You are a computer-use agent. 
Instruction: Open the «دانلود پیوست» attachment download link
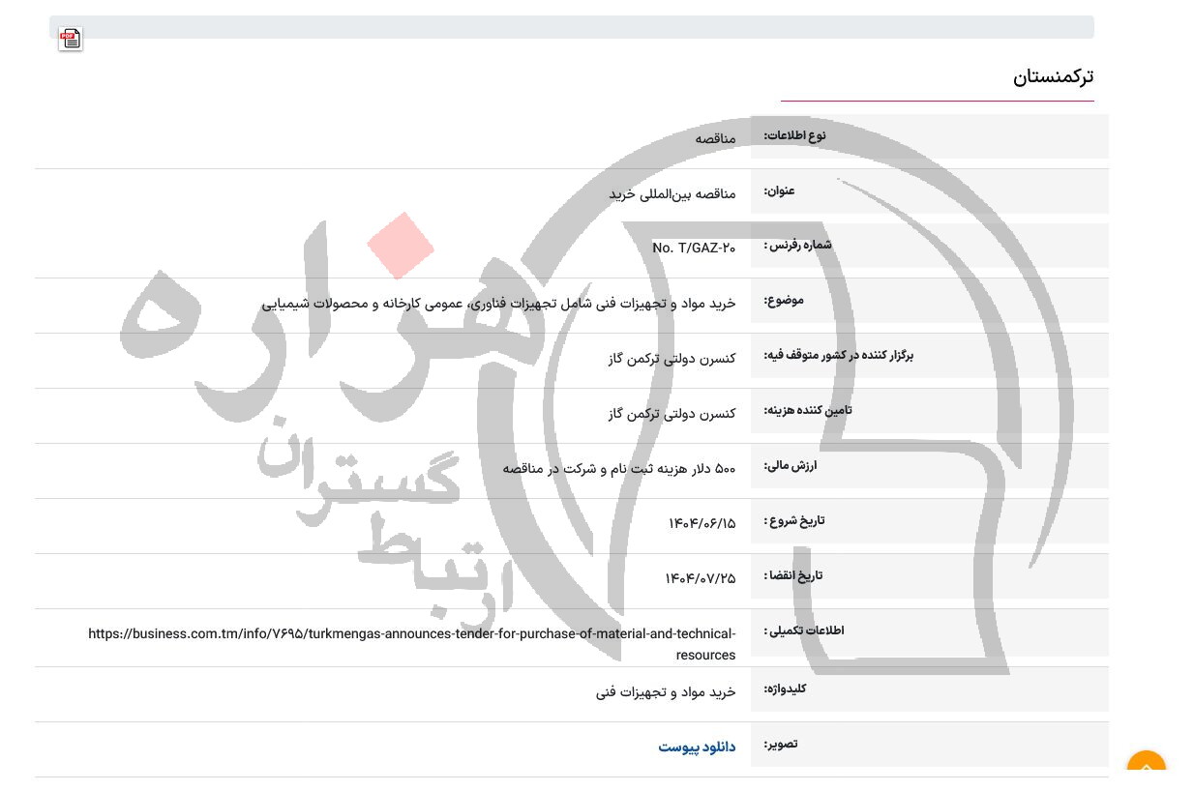pyautogui.click(x=697, y=747)
